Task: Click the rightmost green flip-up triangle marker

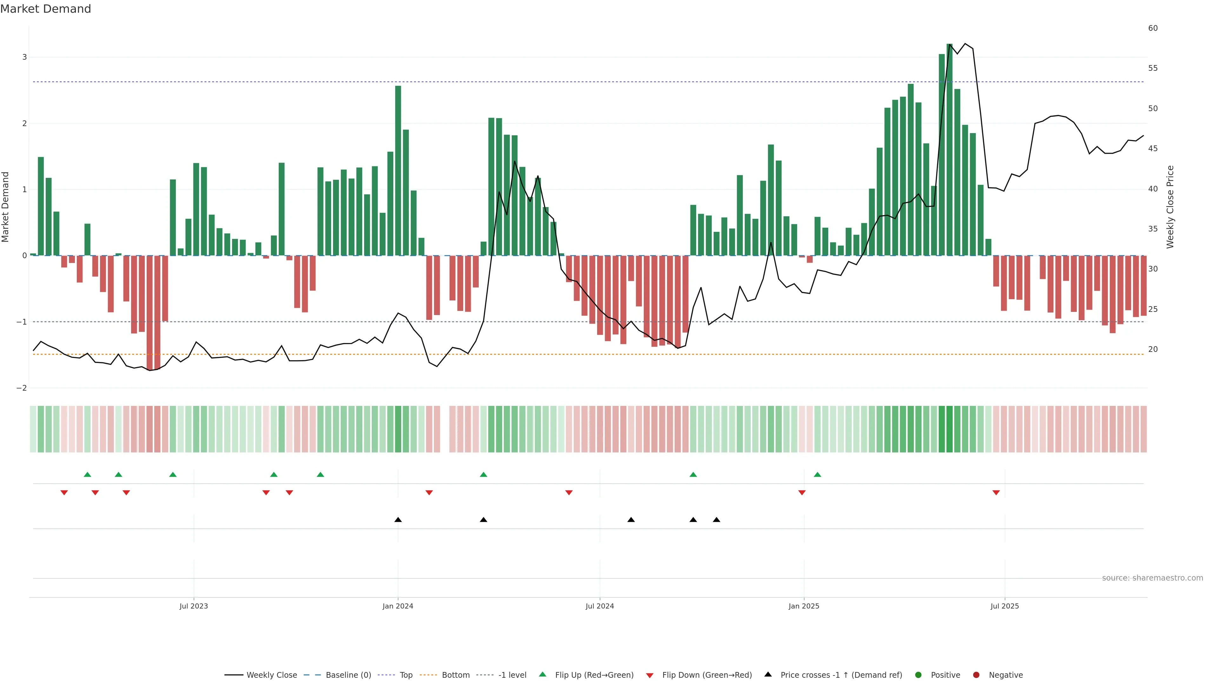Action: 817,474
